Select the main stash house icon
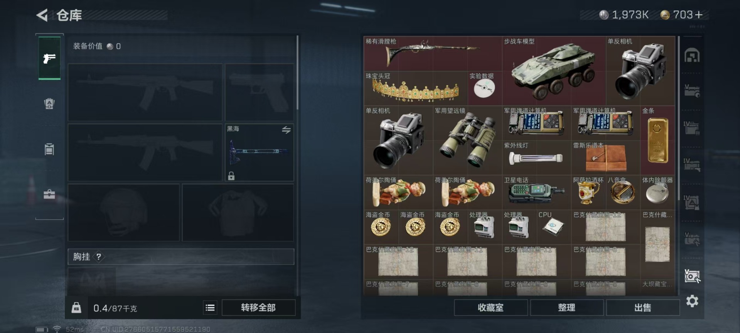740x333 pixels. click(692, 56)
